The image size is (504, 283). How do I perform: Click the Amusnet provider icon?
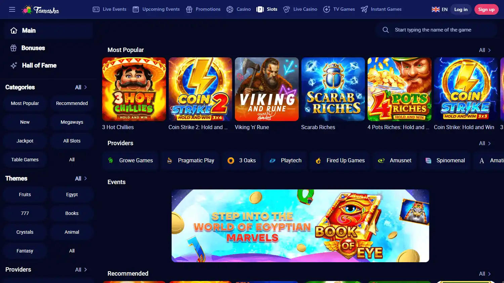[x=381, y=161]
